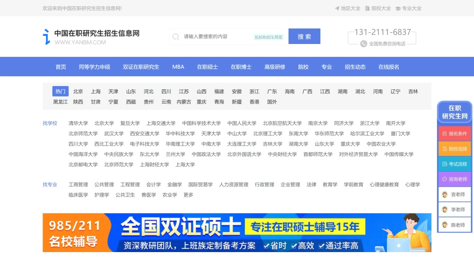This screenshot has width=474, height=258.
Task: Open the 清华大学 school link
Action: click(78, 123)
